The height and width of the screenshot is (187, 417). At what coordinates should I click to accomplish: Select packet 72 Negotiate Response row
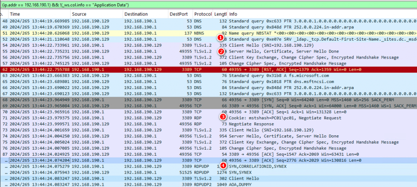pyautogui.click(x=208, y=124)
